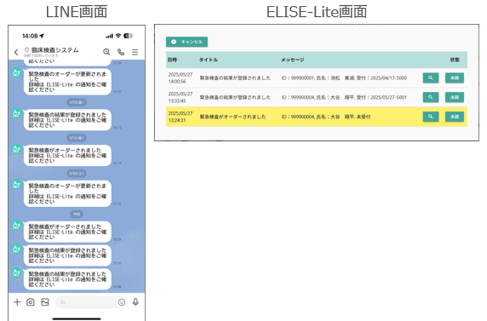The image size is (487, 321).
Task: Click the search button in the 13:33:45 row
Action: point(430,97)
